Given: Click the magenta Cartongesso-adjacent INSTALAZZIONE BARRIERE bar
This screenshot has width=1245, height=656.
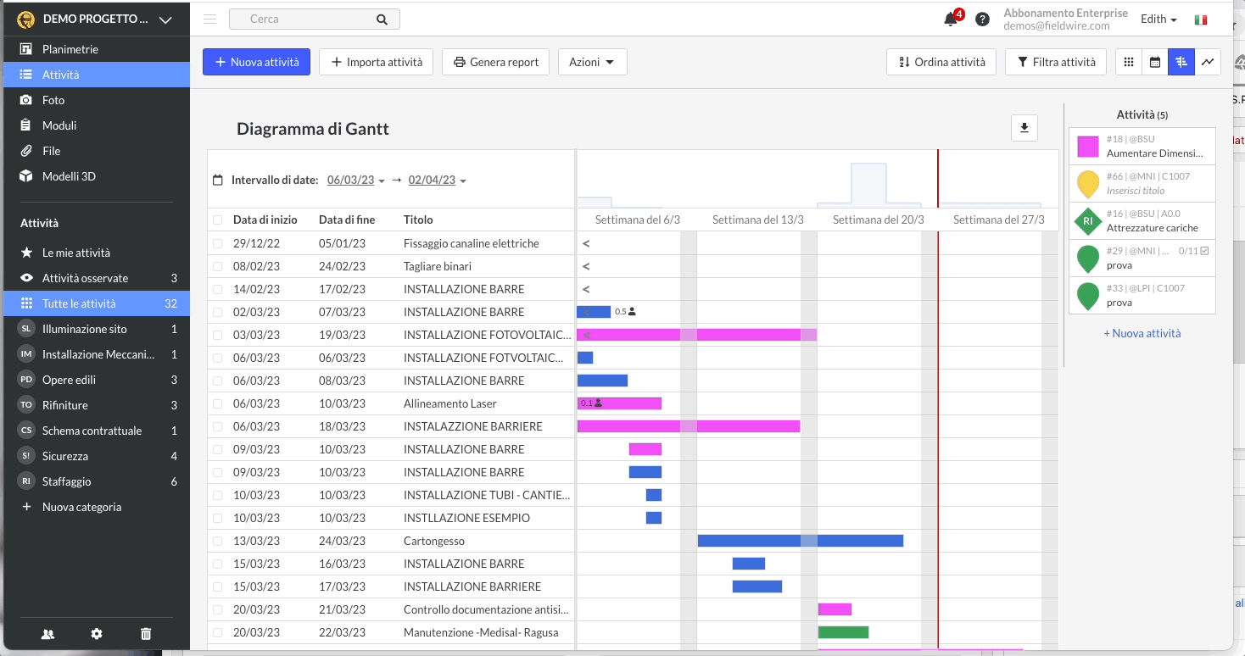Looking at the screenshot, I should click(x=688, y=426).
